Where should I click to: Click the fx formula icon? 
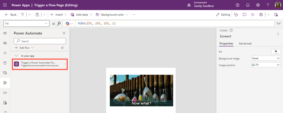(x=59, y=24)
